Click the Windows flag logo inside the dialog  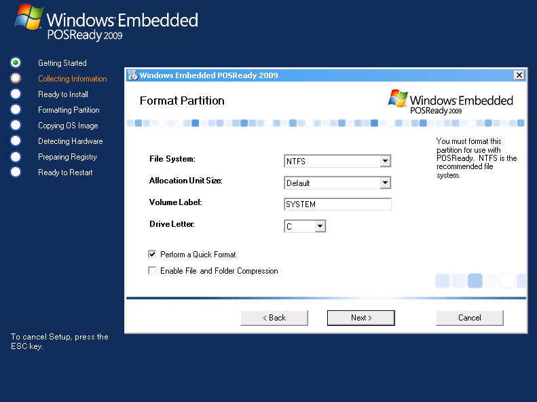[398, 98]
